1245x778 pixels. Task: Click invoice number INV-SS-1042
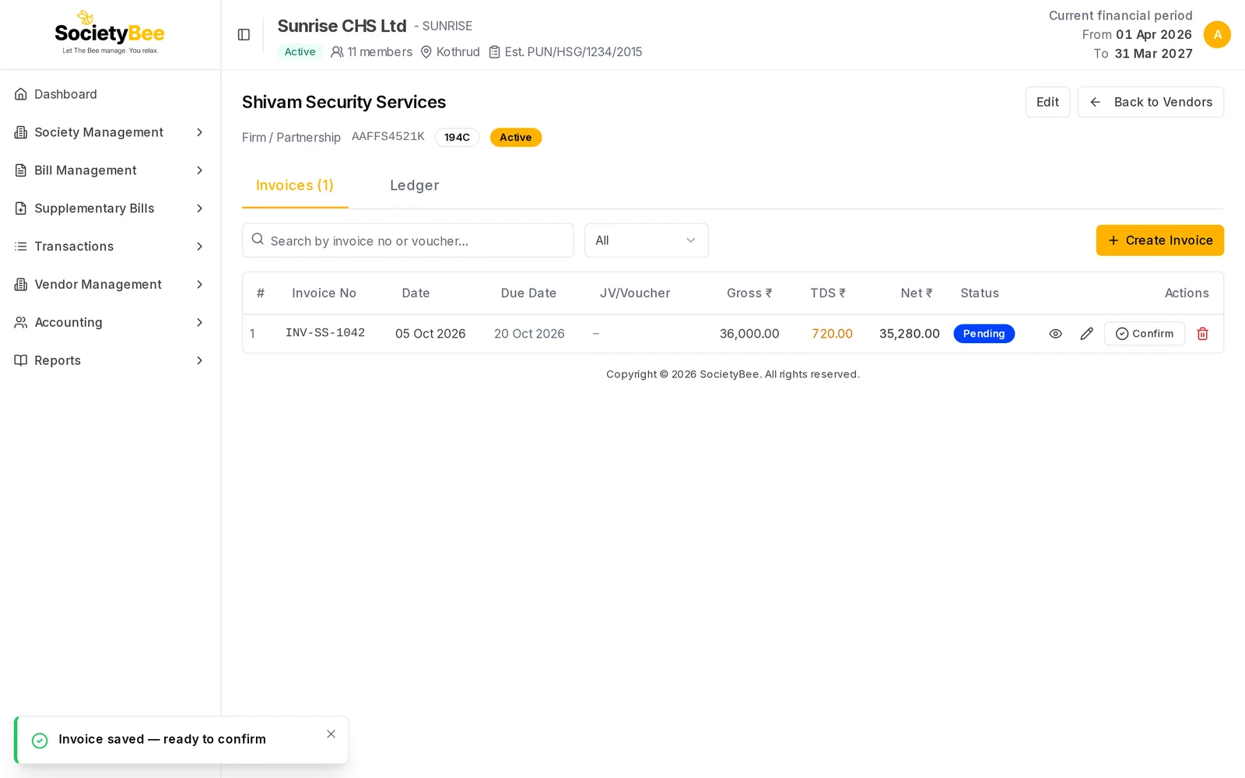[325, 333]
